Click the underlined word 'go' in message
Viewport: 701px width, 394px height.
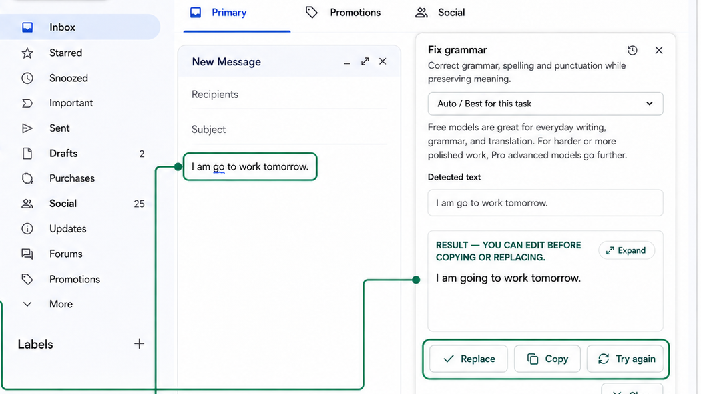pyautogui.click(x=218, y=167)
